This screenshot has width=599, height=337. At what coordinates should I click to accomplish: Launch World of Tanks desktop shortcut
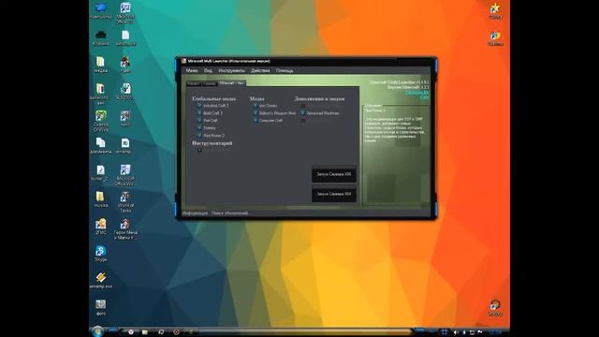[x=124, y=202]
